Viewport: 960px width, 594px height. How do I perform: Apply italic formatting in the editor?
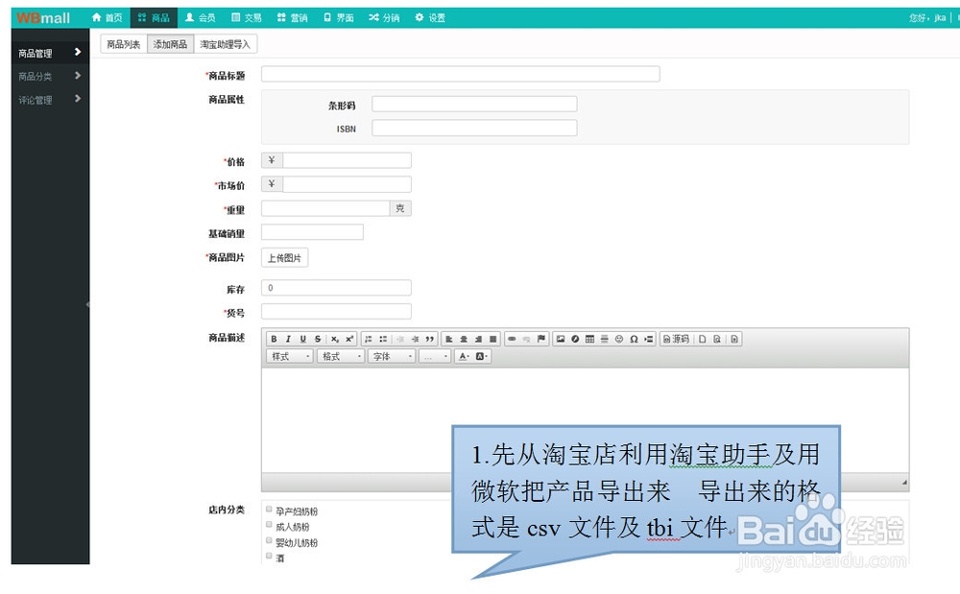[287, 339]
